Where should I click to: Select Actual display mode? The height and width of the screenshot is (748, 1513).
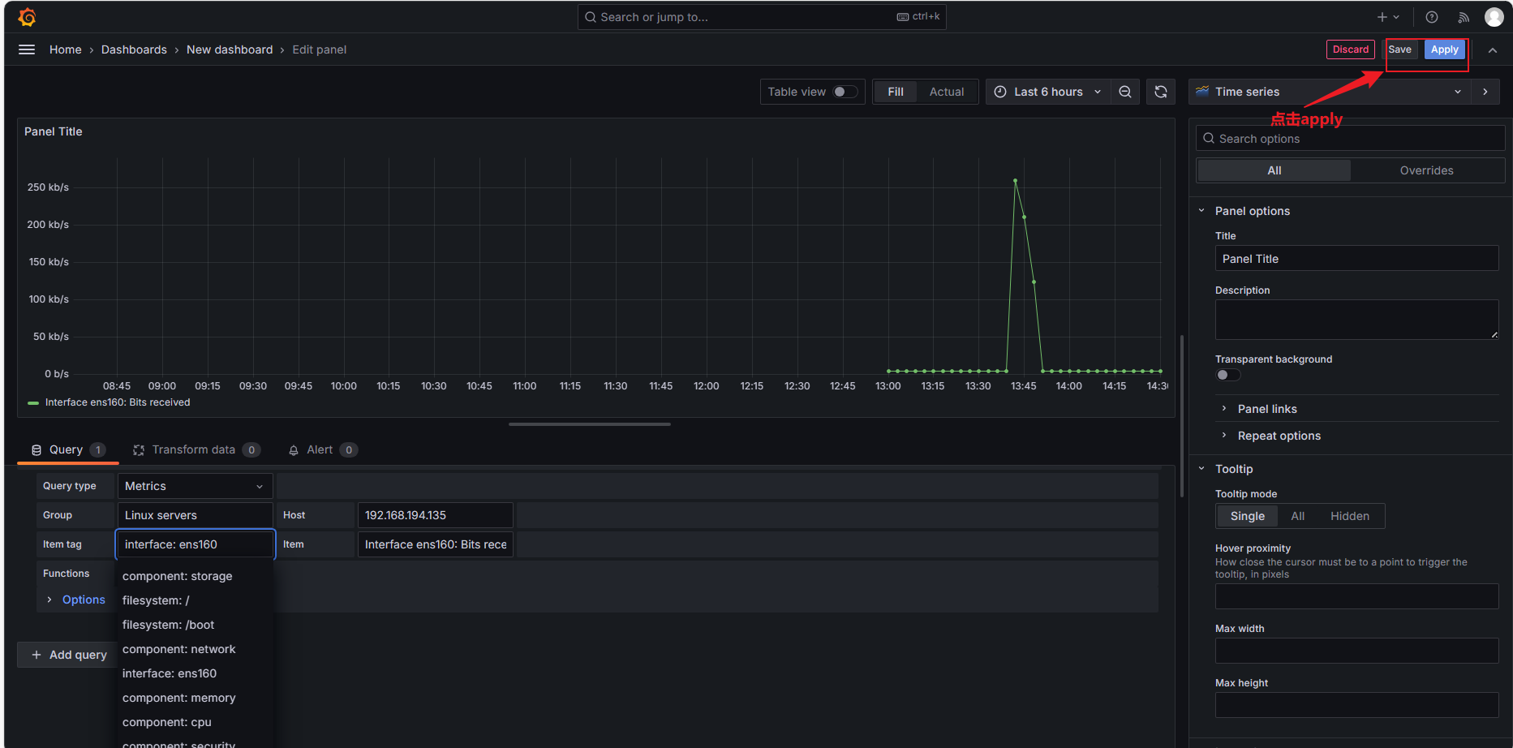point(947,92)
